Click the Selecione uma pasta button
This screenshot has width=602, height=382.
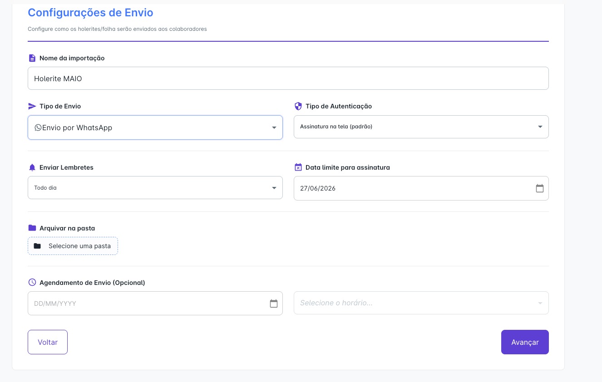pos(73,246)
